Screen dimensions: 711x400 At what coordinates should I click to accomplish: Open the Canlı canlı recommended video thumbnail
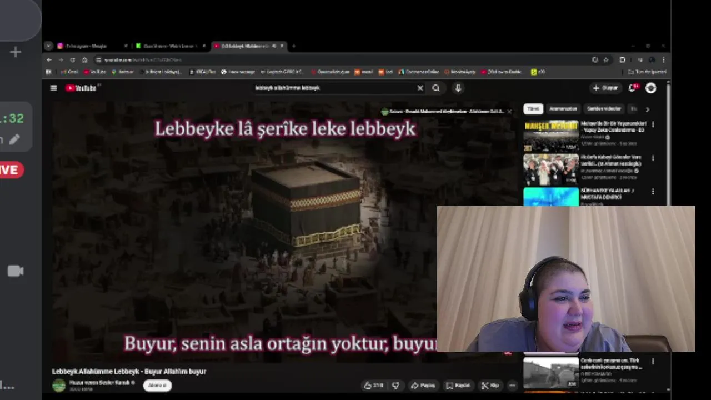point(551,372)
